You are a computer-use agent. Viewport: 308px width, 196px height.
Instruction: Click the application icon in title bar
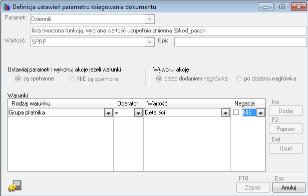point(7,7)
